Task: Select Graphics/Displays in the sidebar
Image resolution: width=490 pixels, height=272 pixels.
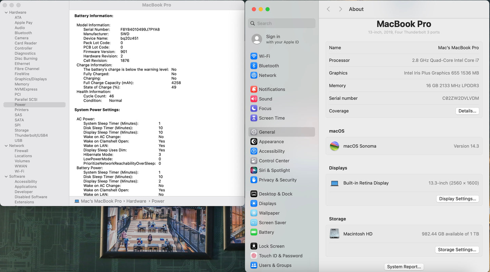Action: pos(31,79)
